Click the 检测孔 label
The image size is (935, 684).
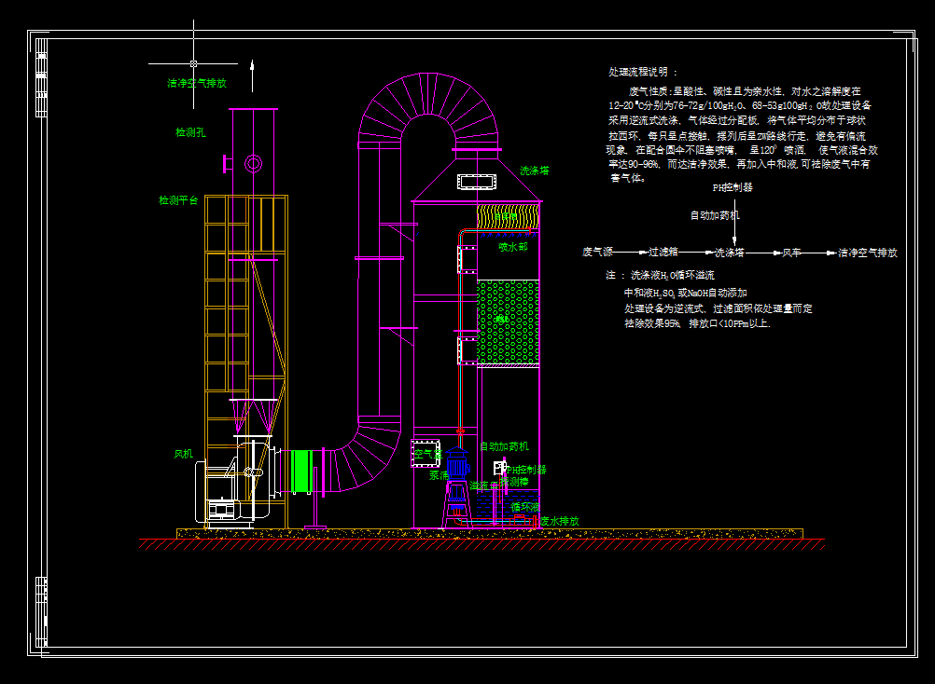[190, 132]
